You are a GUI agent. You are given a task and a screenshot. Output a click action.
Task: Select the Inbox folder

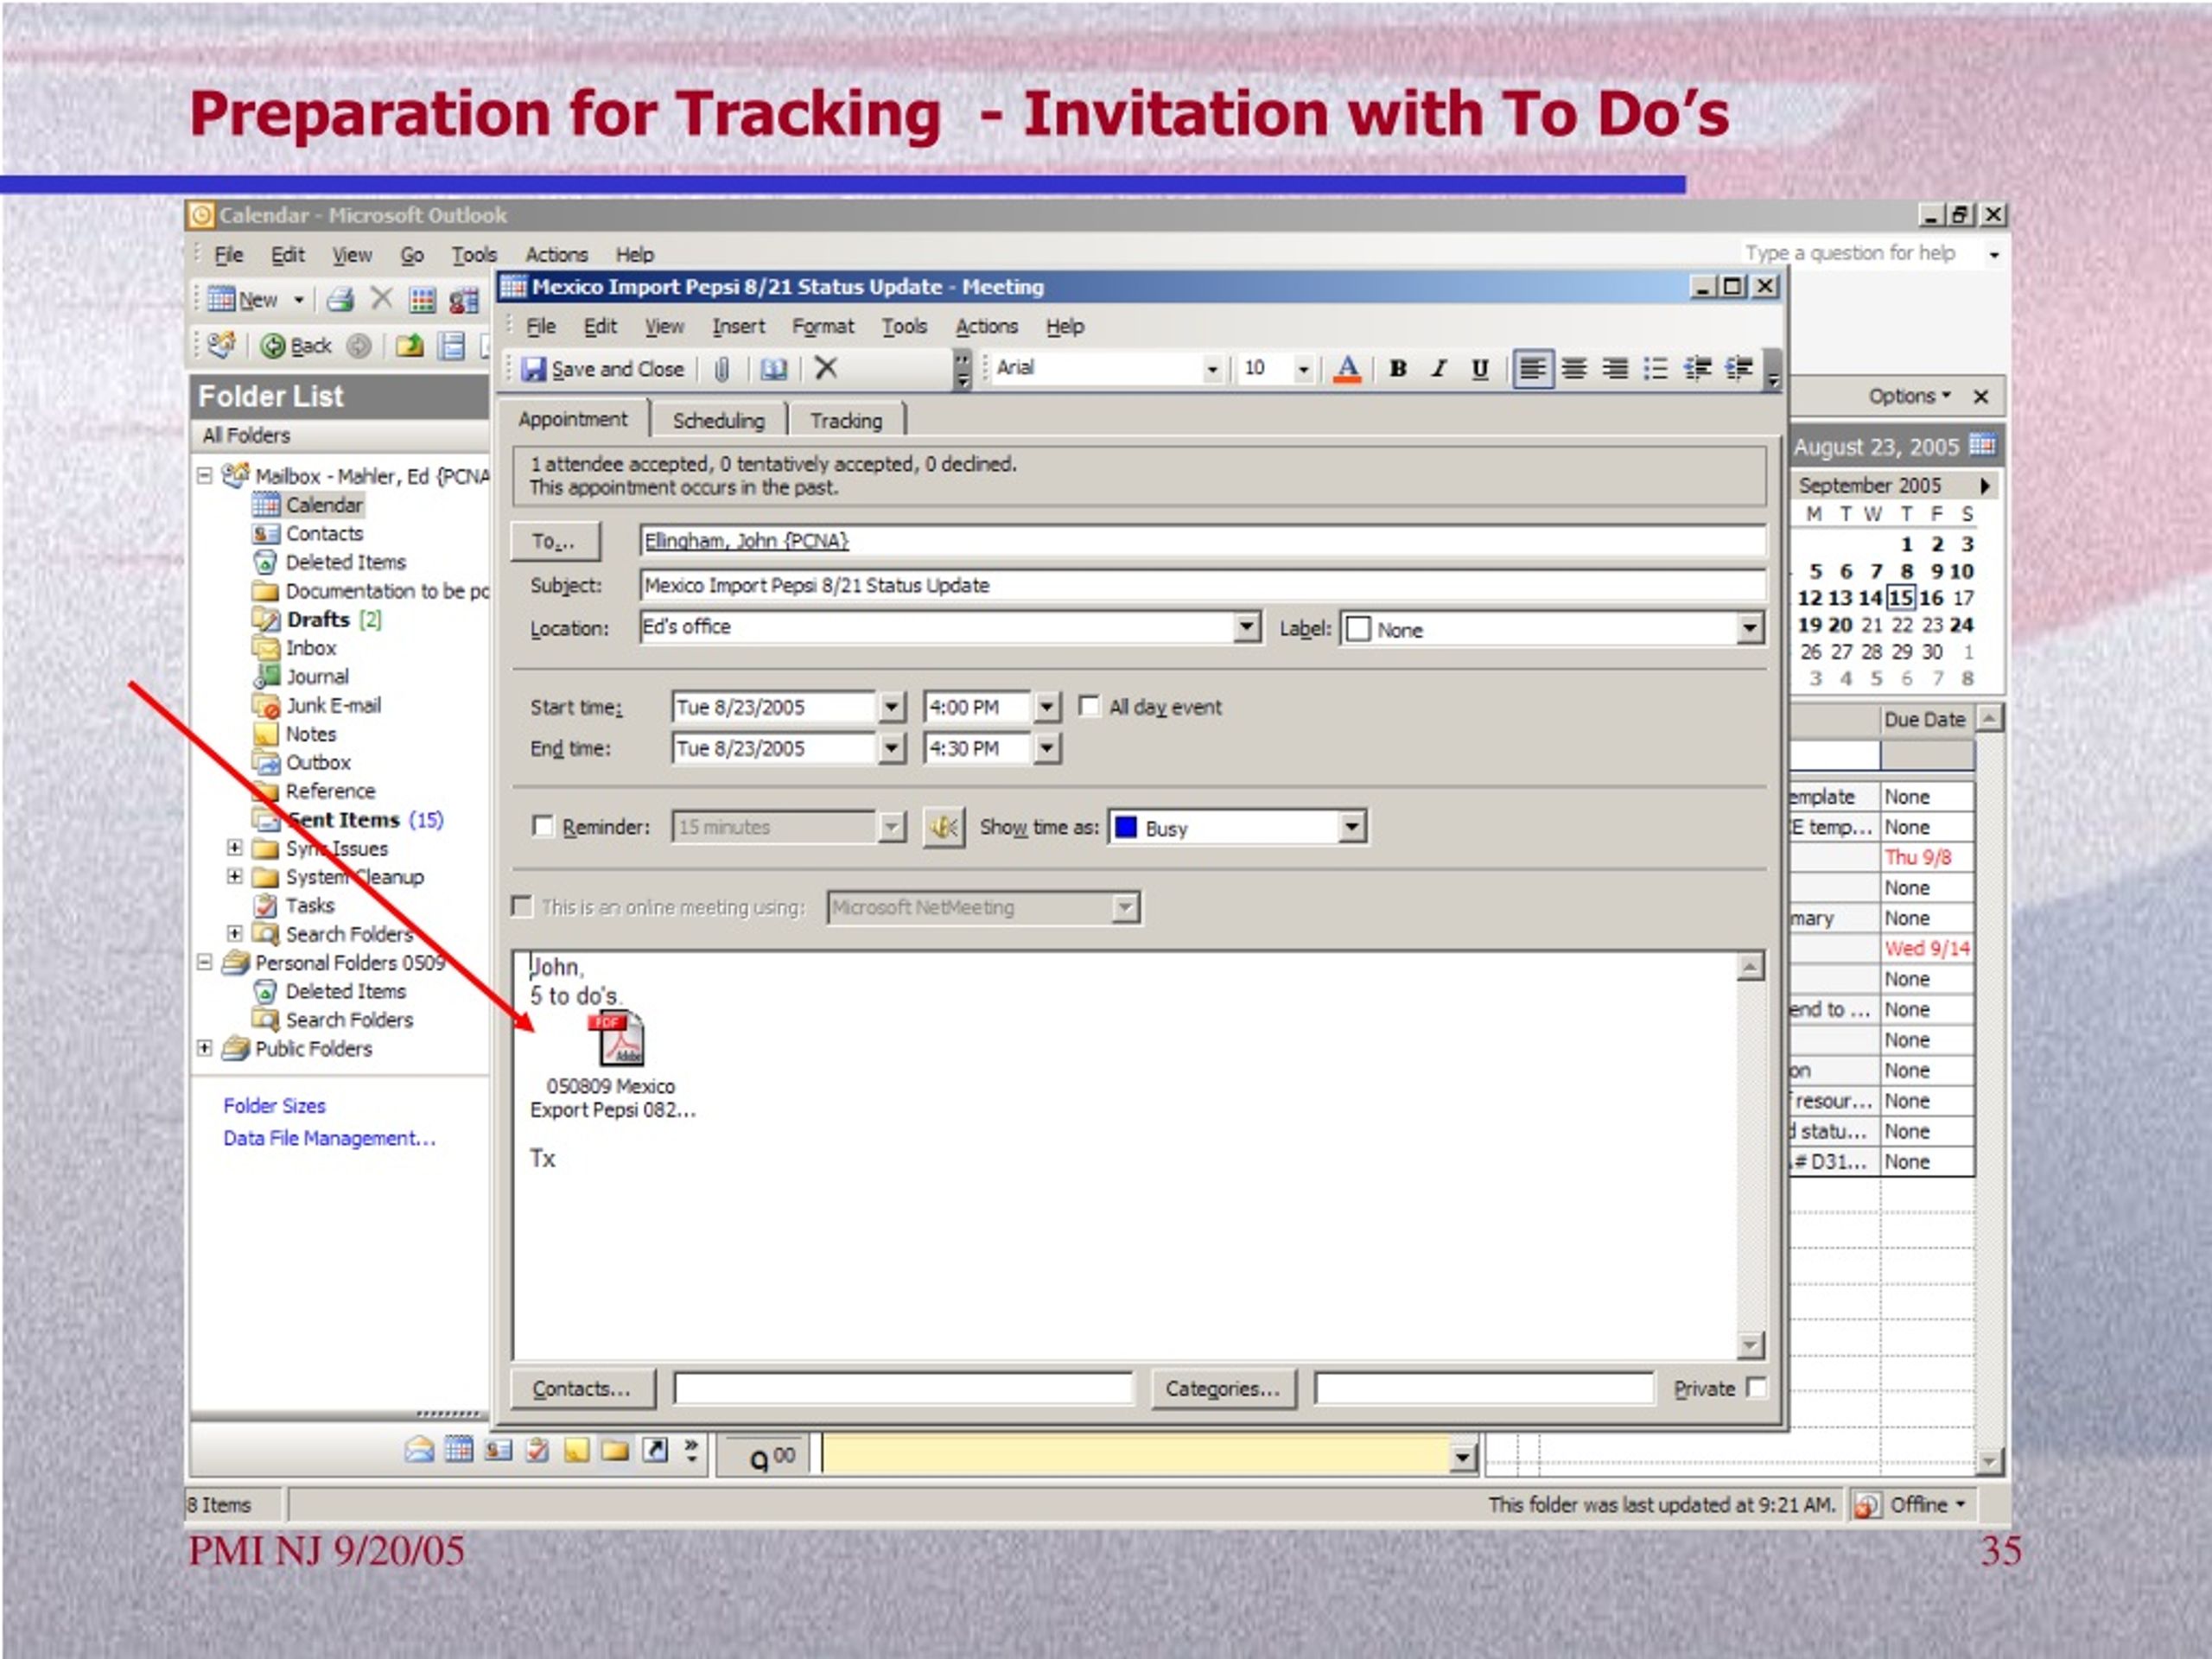(x=311, y=648)
